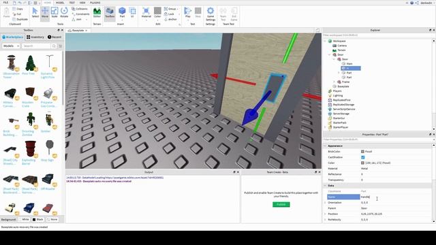Screen dimensions: 436x245
Task: Click the Material property value Metal
Action: pos(364,169)
